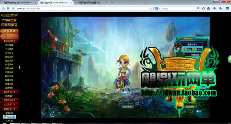Mute sound with the speaker icon
The image size is (231, 124).
(x=198, y=111)
